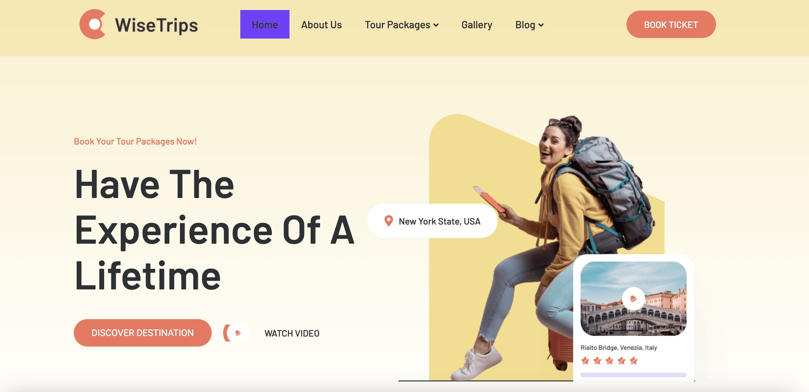
Task: Click the WiseTrips brand name text
Action: coord(156,25)
